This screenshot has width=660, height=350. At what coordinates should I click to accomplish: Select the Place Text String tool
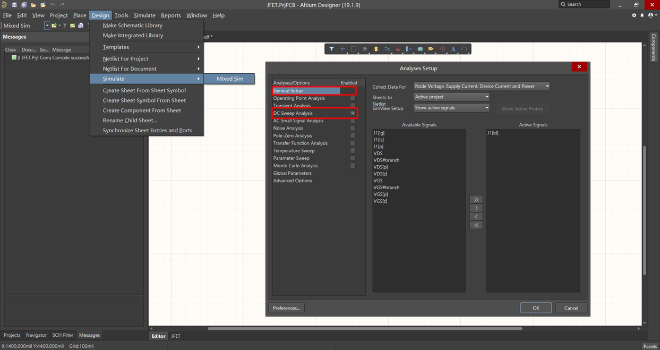453,49
